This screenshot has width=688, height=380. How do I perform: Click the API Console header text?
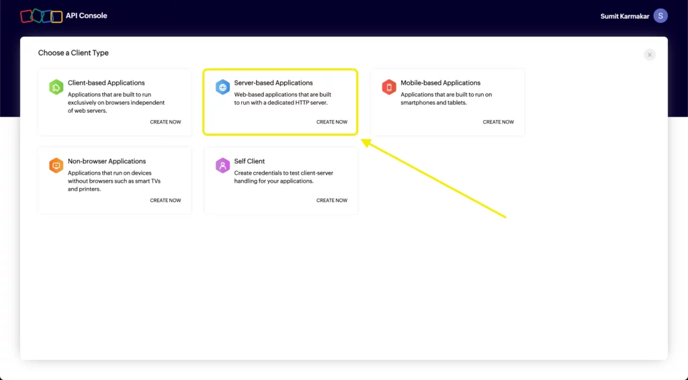(x=87, y=16)
